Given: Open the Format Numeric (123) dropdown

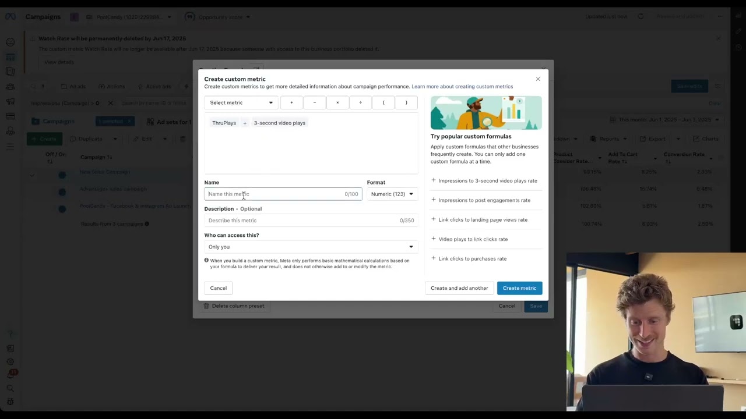Looking at the screenshot, I should tap(392, 194).
